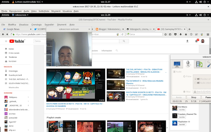Click the YouTube search magnifier button

tap(124, 41)
